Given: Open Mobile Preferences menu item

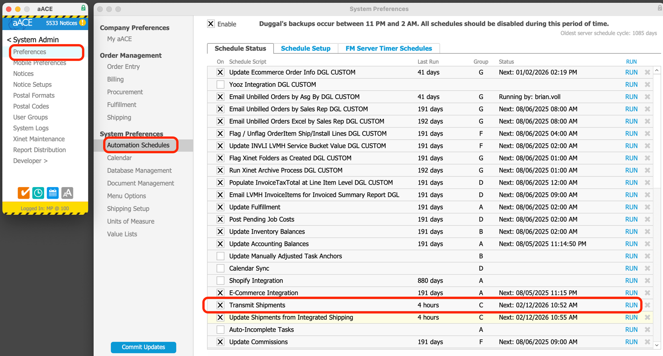Looking at the screenshot, I should coord(40,63).
